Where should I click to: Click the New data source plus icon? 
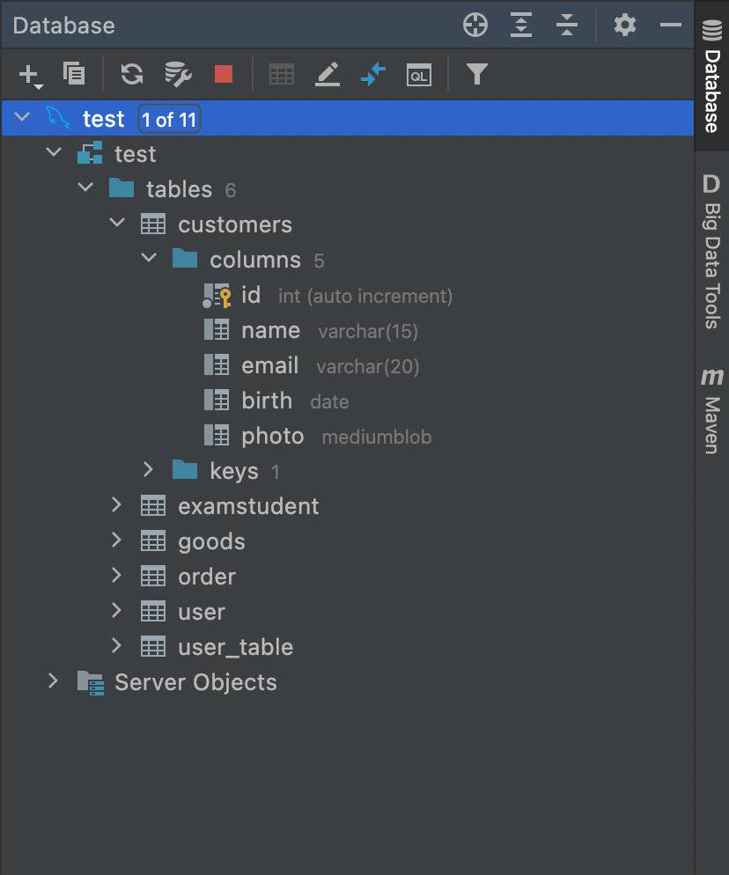[30, 76]
